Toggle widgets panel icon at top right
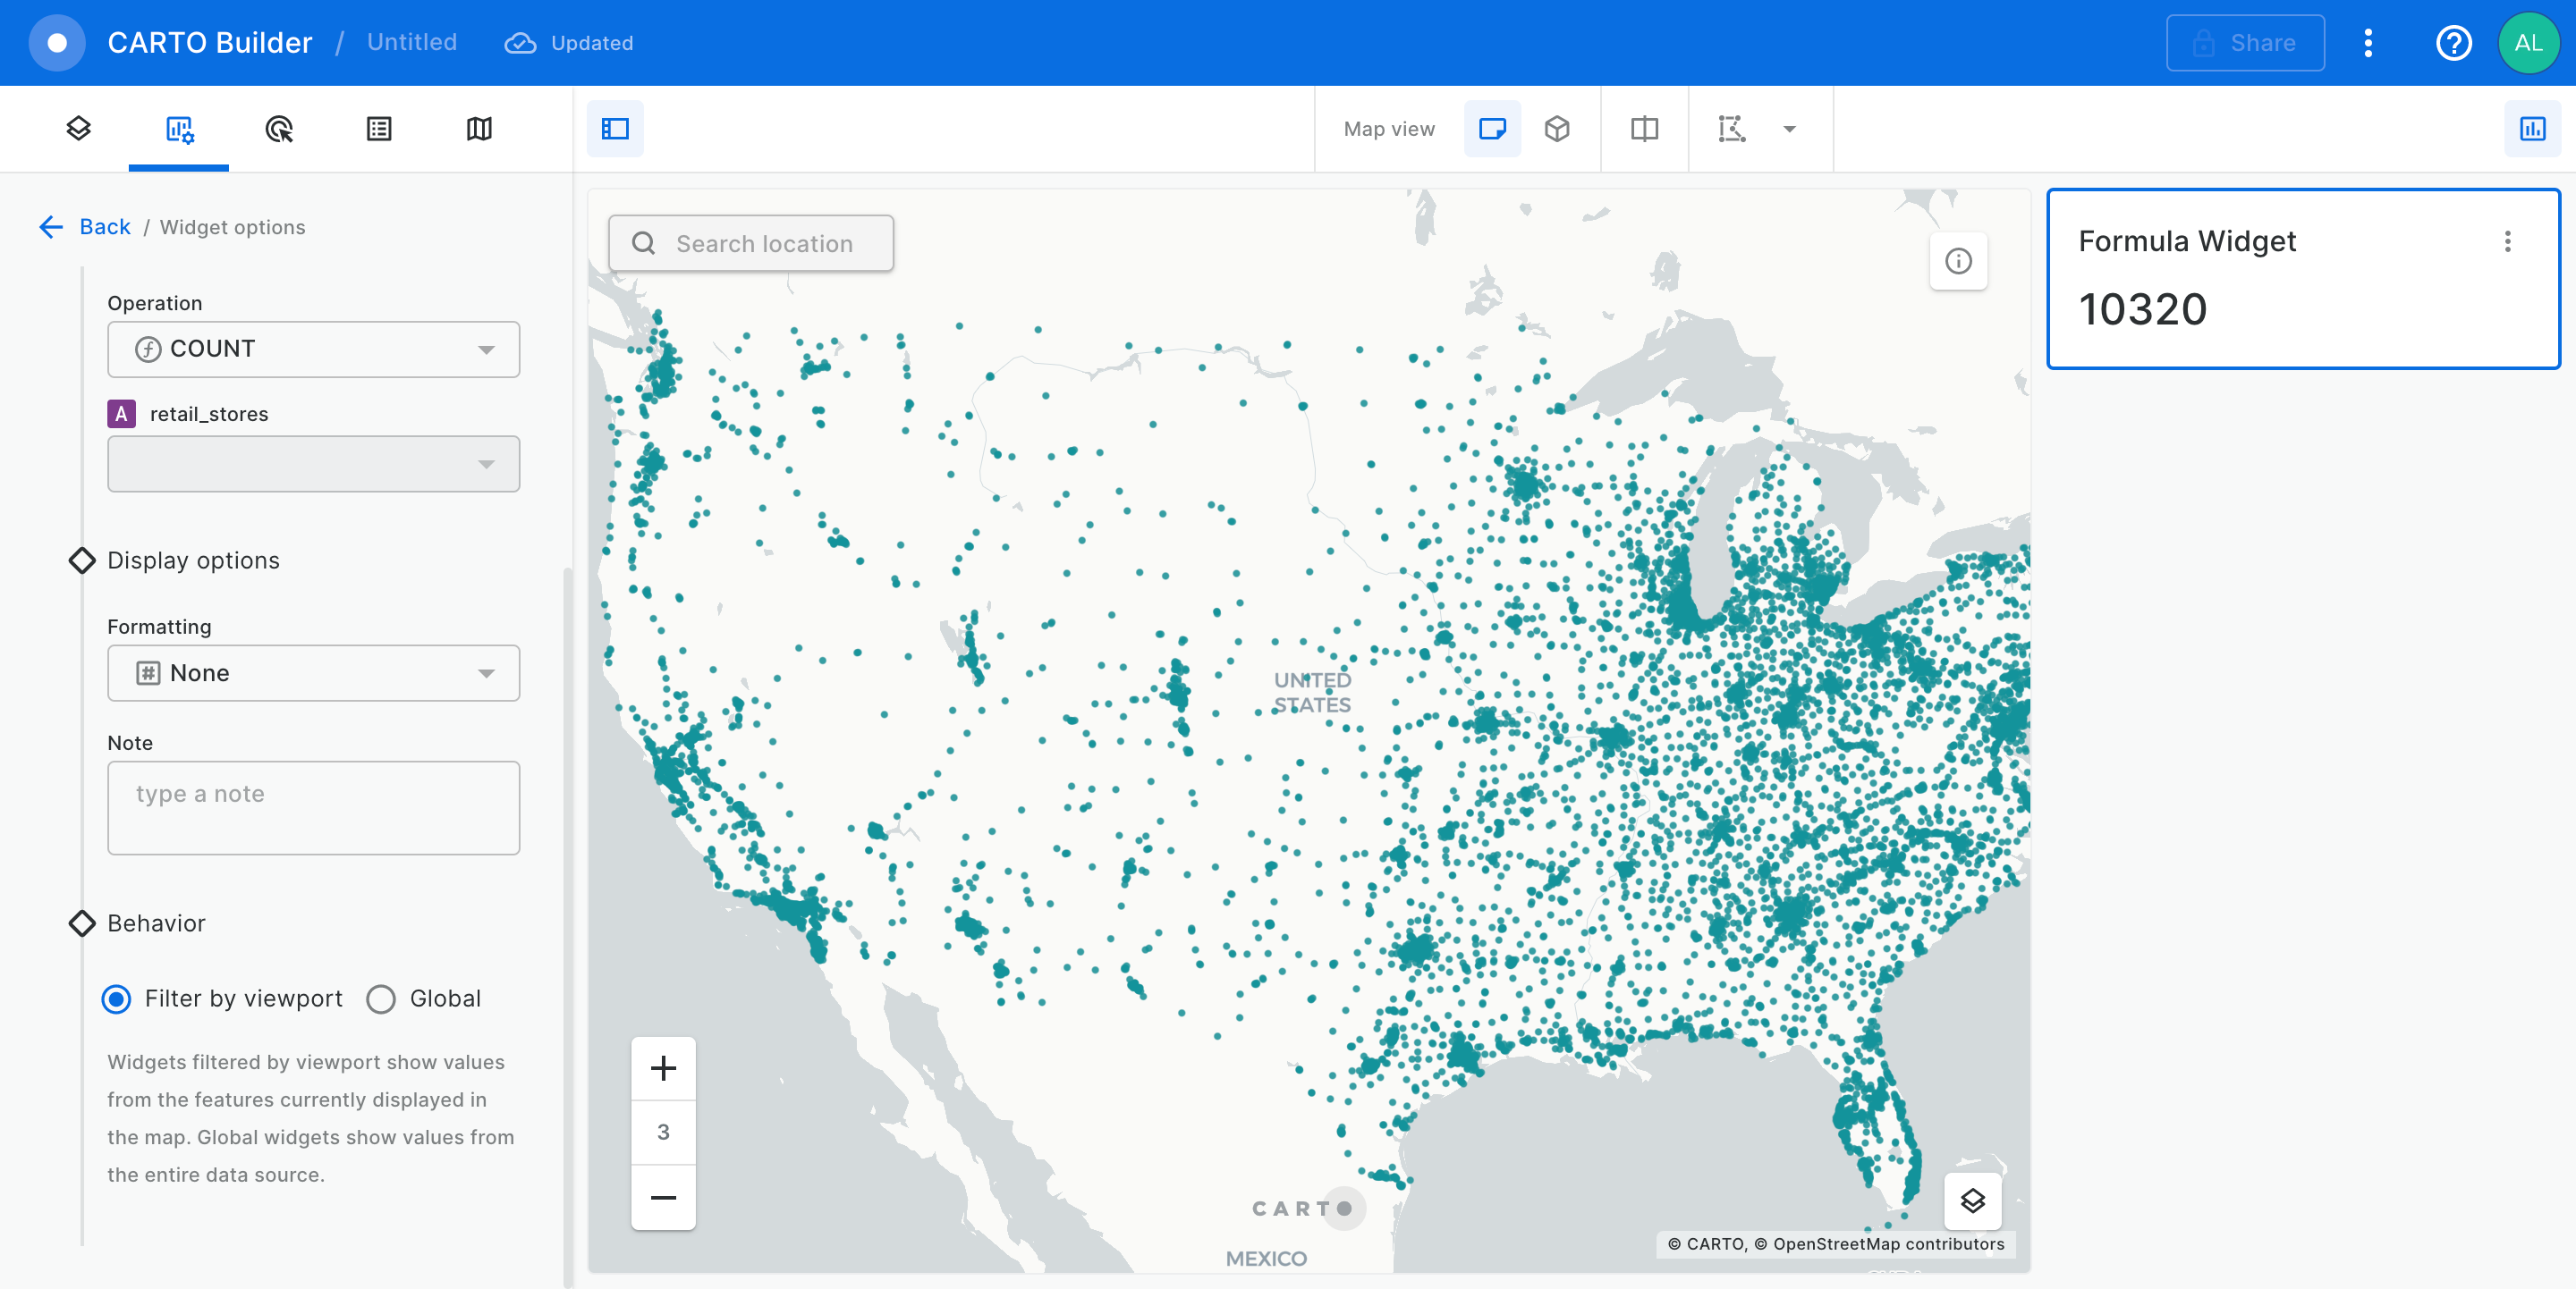The height and width of the screenshot is (1289, 2576). [2532, 129]
